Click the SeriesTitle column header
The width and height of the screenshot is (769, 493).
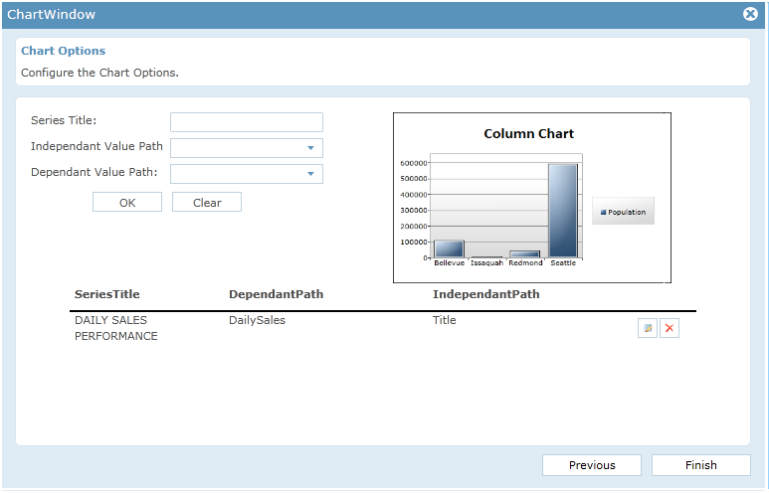[106, 294]
